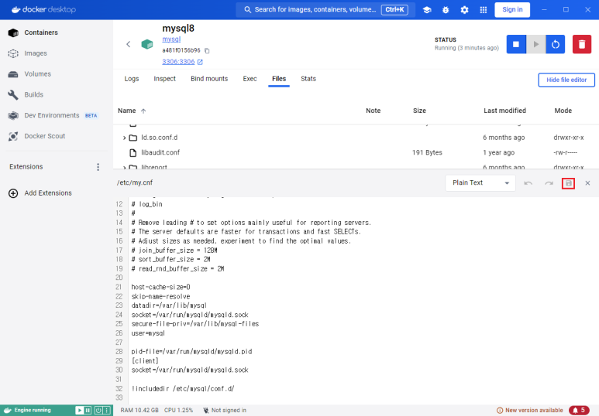This screenshot has height=416, width=599.
Task: Click Hide file editor button
Action: click(x=566, y=80)
